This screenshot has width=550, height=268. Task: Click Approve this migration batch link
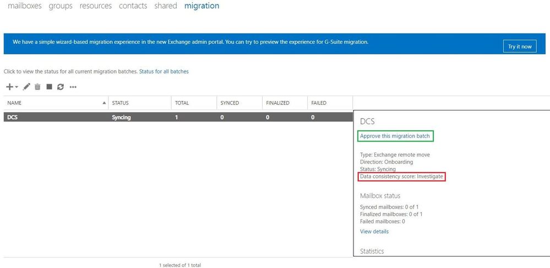tap(395, 136)
